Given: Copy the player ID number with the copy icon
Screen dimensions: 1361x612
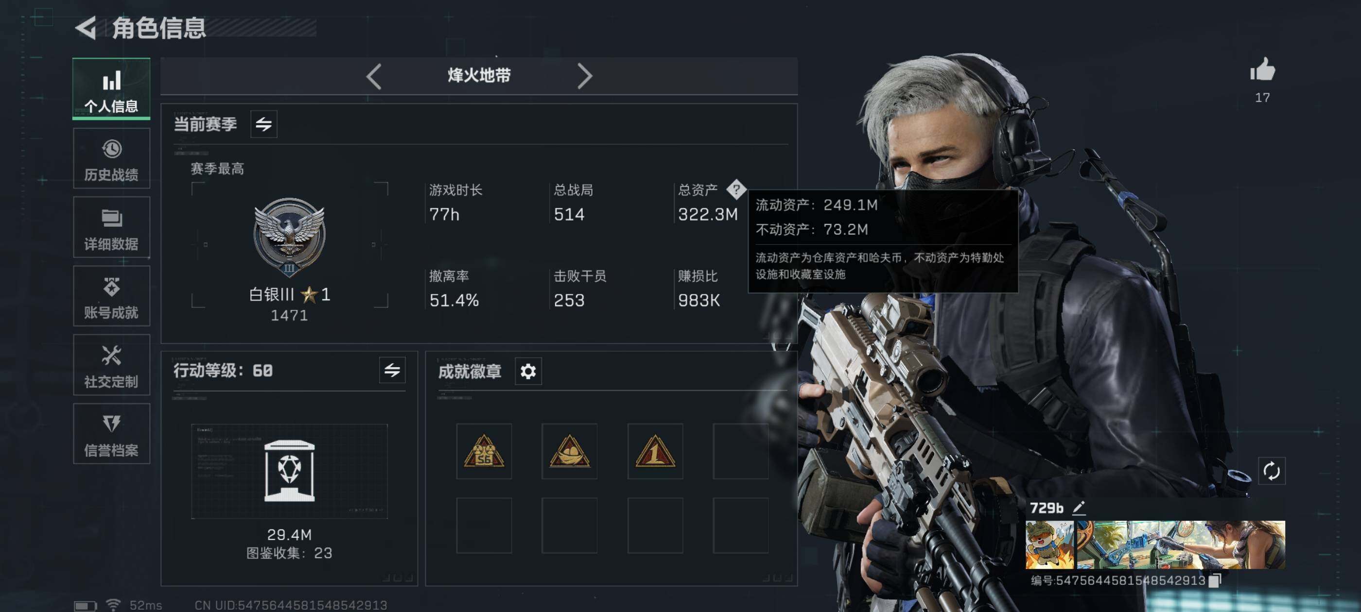Looking at the screenshot, I should (x=1215, y=580).
